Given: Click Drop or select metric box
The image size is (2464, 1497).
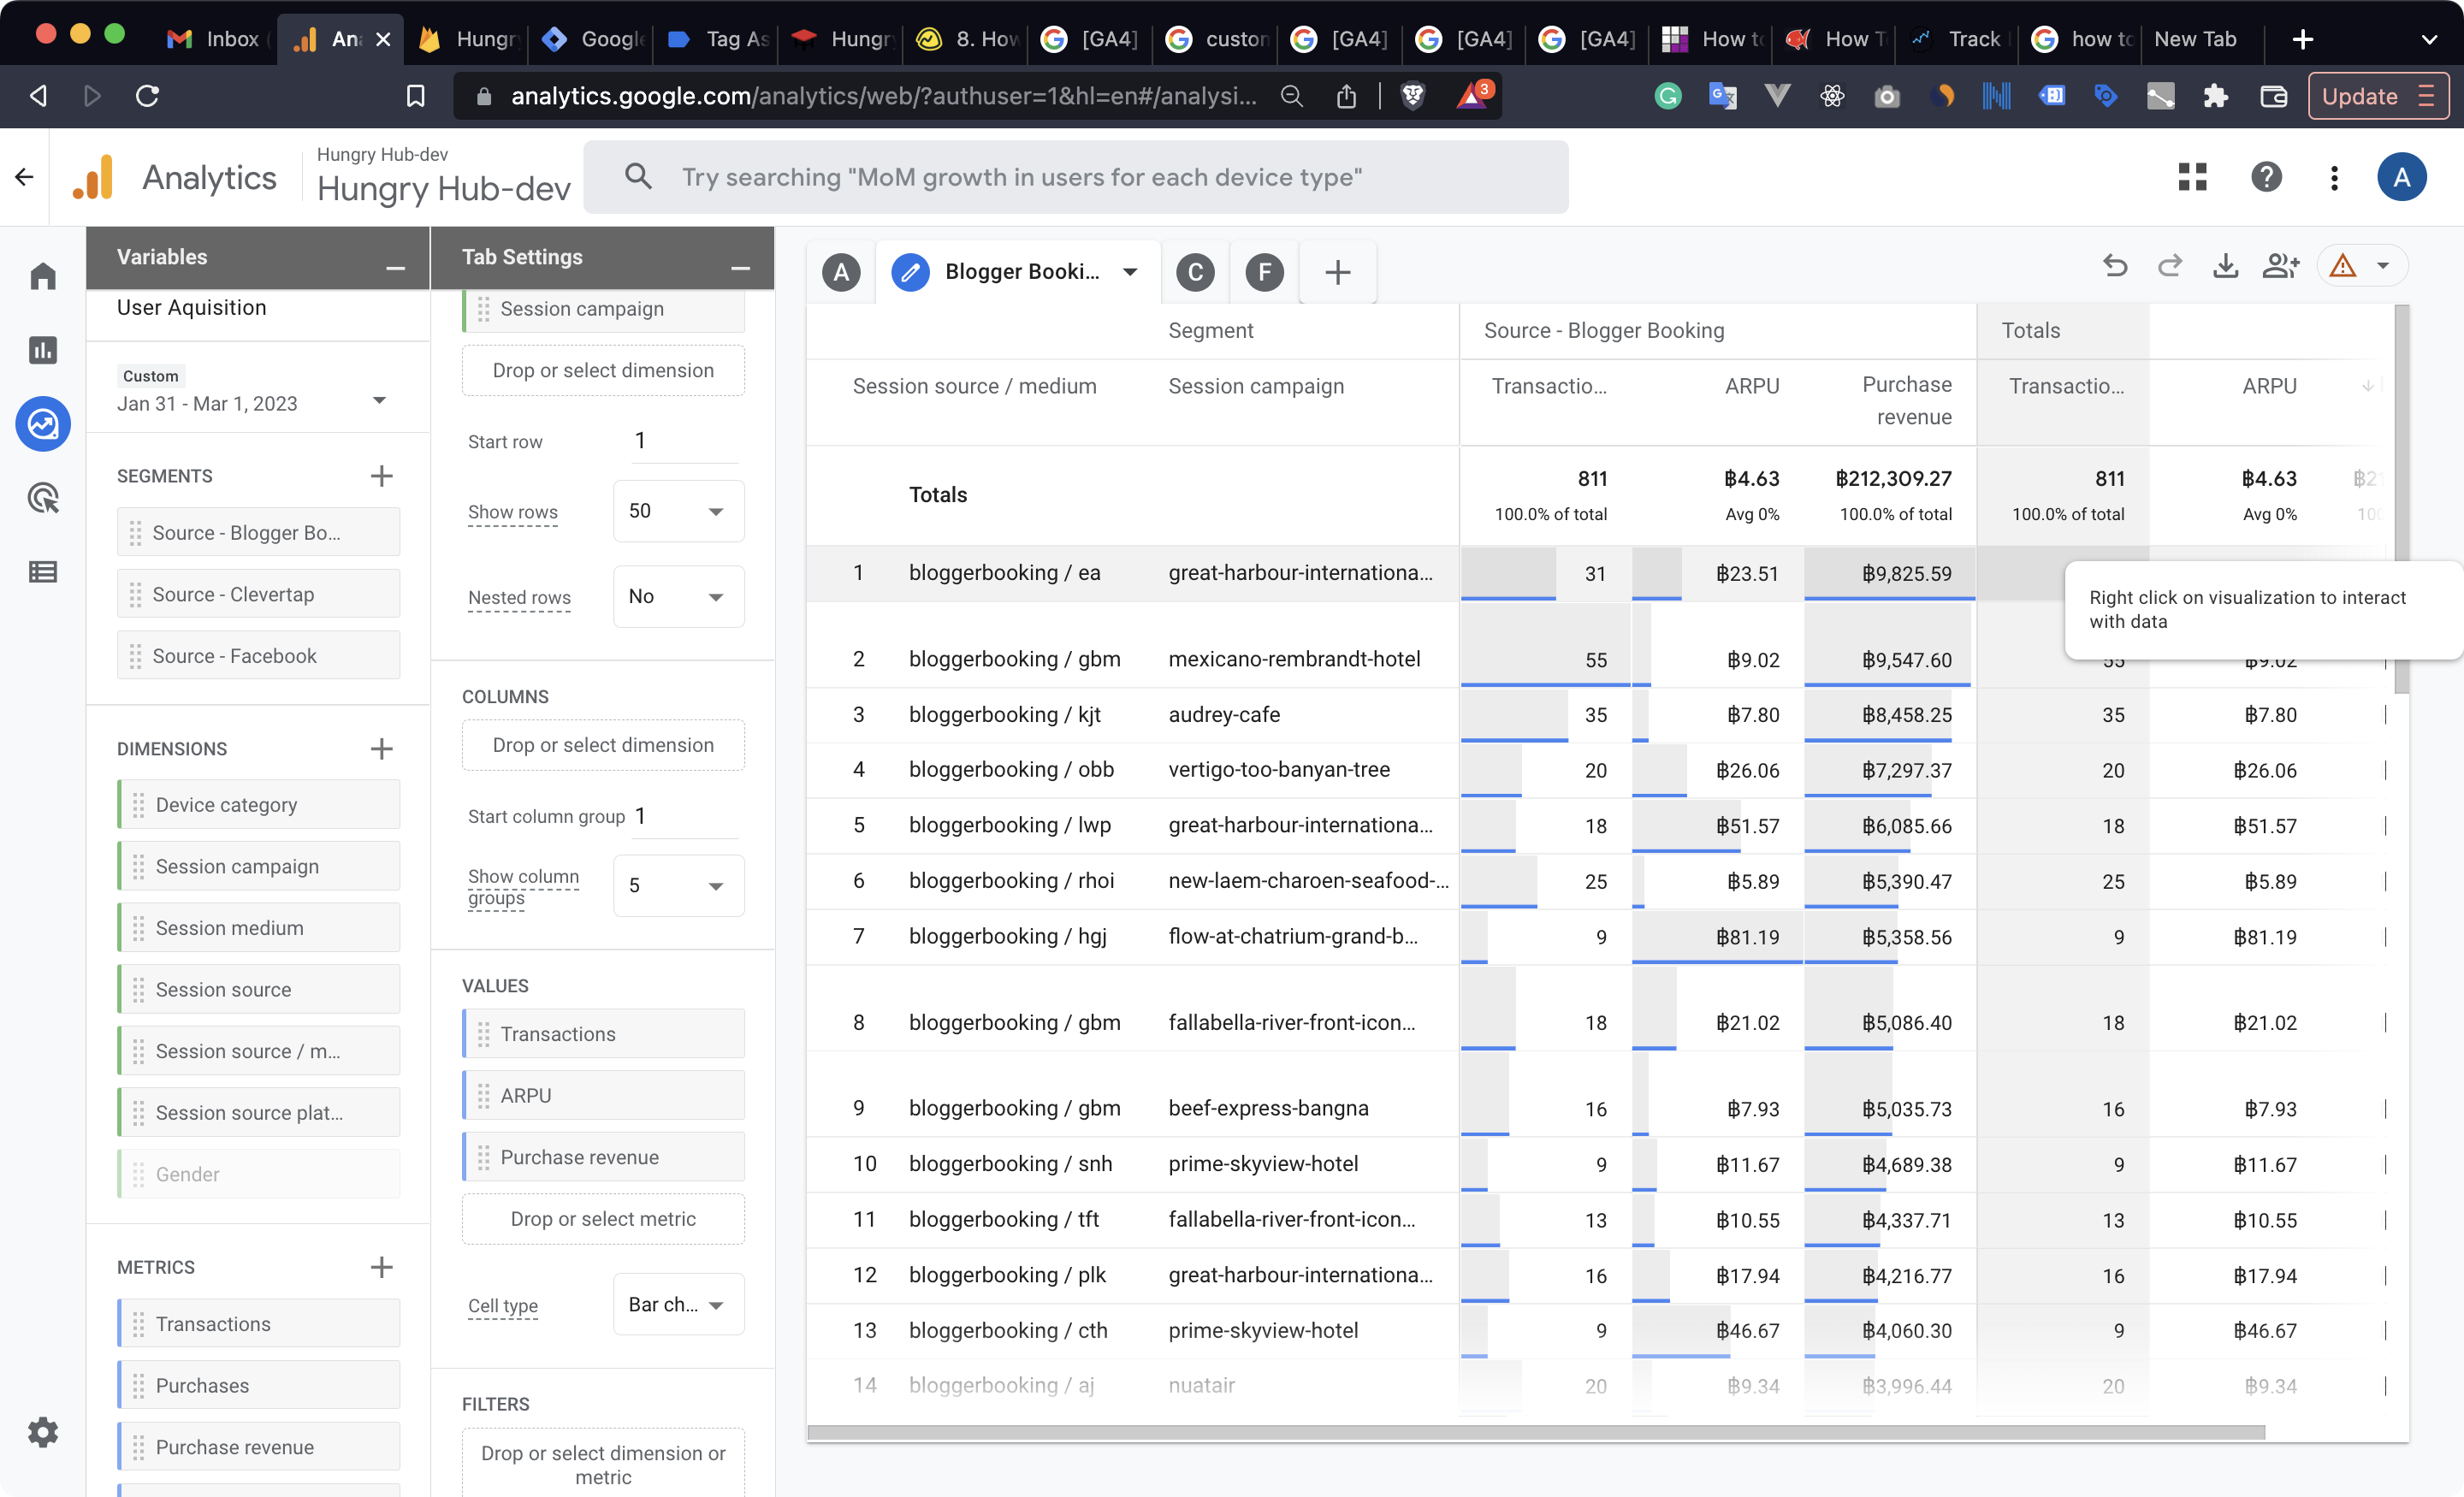Looking at the screenshot, I should point(603,1219).
